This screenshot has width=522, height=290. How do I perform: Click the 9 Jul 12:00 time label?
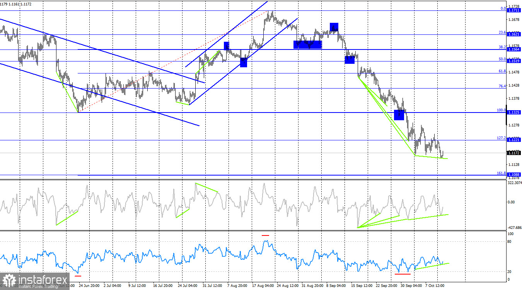136,286
